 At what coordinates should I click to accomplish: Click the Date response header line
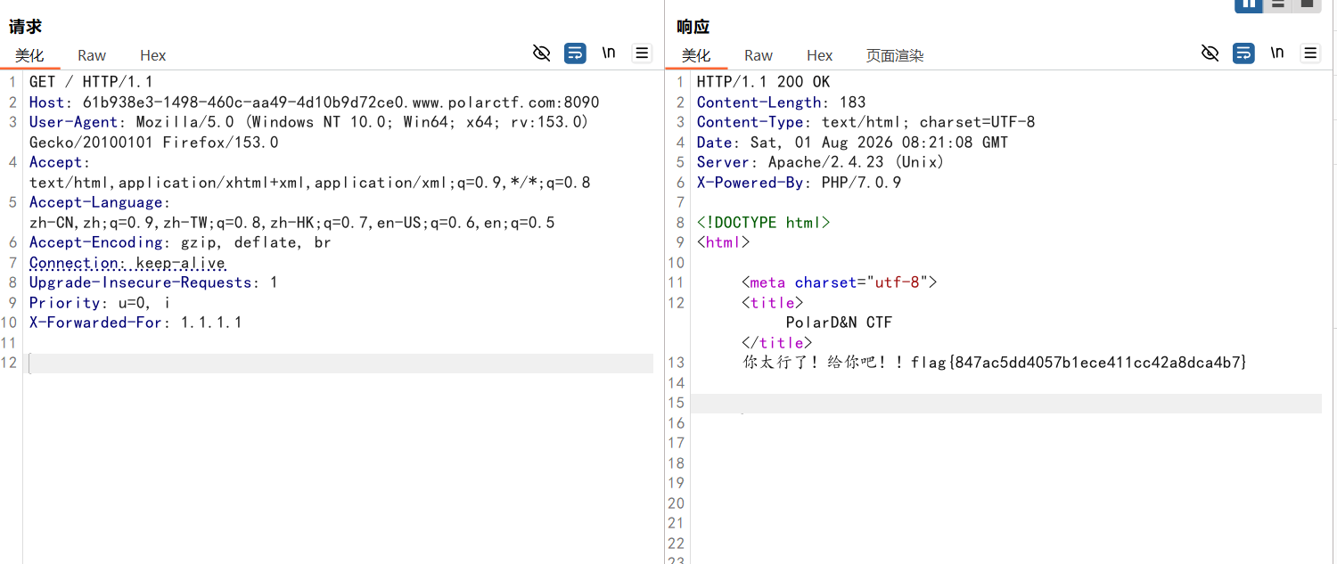(853, 143)
